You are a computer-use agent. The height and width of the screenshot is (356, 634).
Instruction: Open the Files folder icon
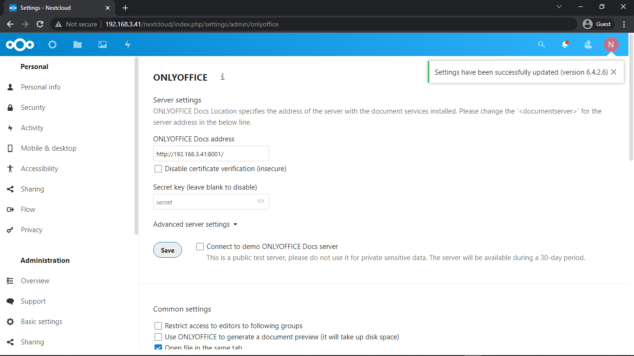coord(78,44)
